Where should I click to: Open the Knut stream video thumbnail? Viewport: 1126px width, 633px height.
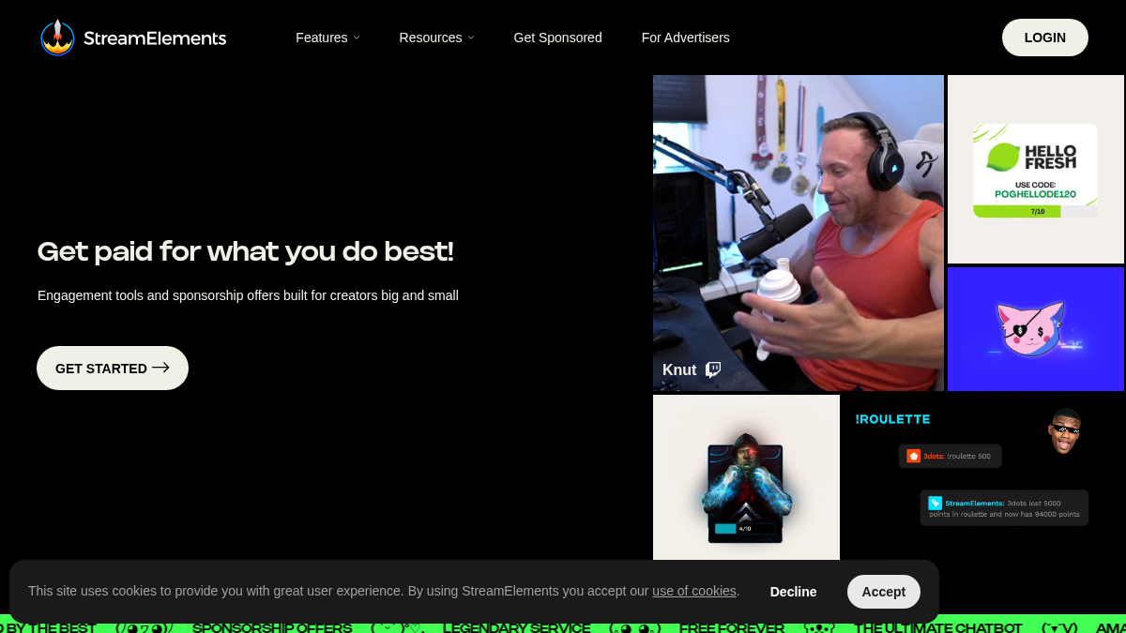point(799,233)
